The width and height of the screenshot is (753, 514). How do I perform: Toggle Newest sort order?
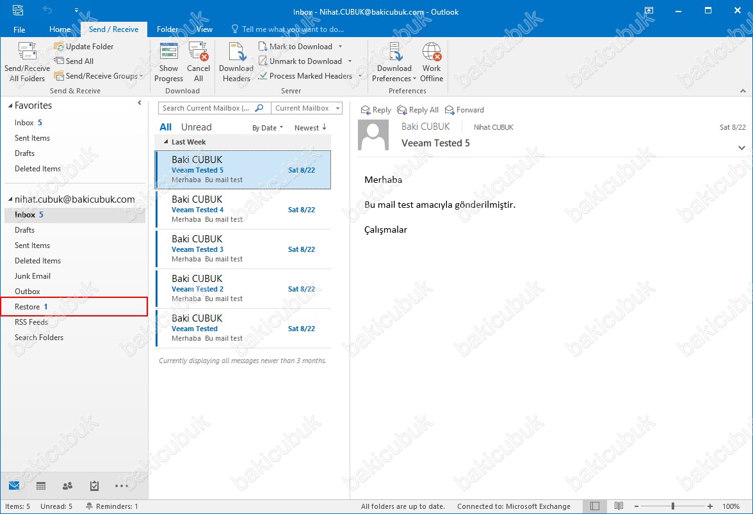[311, 128]
